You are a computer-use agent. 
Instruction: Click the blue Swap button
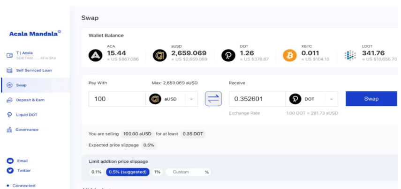[x=371, y=99]
